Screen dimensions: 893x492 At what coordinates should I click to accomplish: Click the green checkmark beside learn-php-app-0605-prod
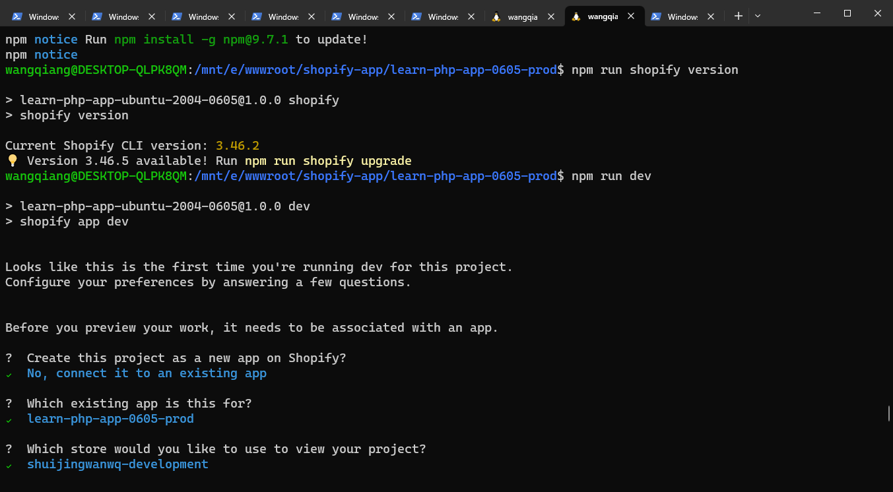tap(9, 419)
